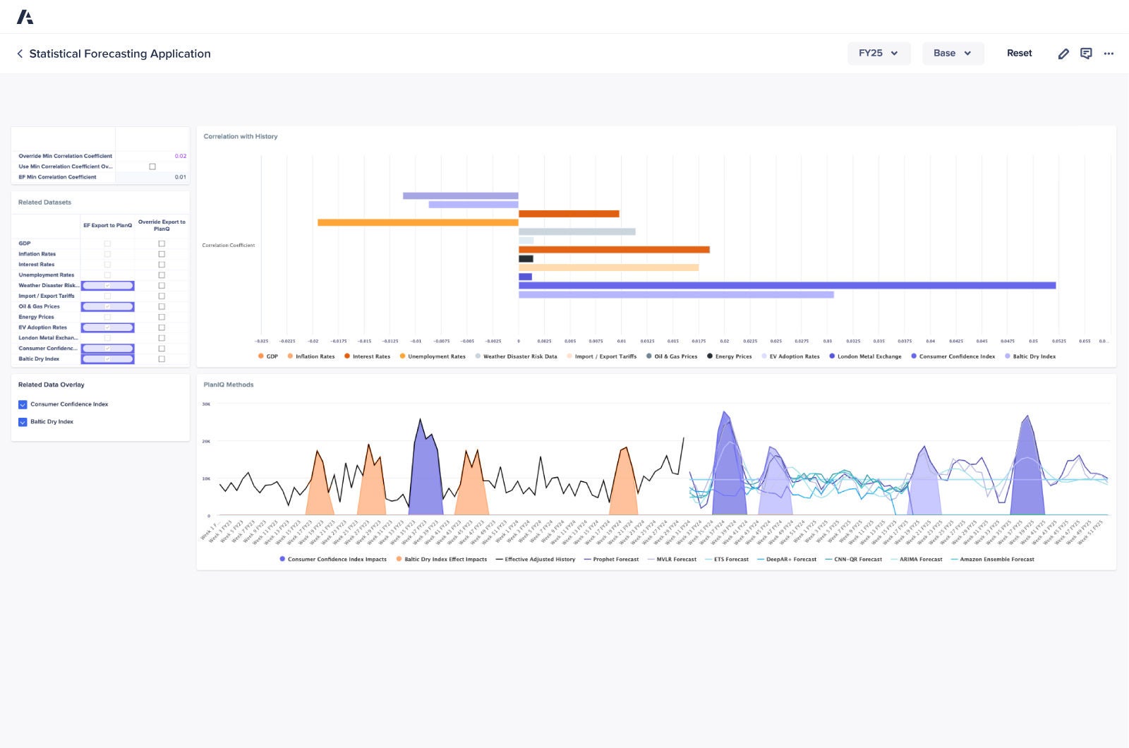Select the Statistical Forecasting Application title
Screen dimensions: 1129x748
click(x=119, y=54)
